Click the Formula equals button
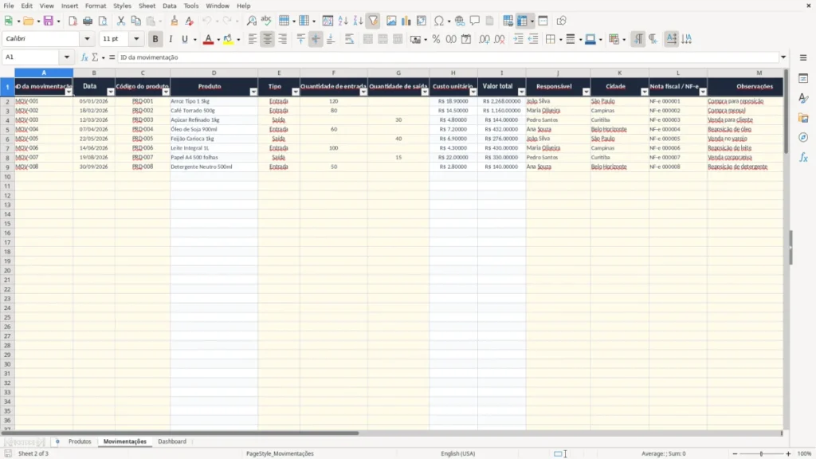 click(x=112, y=57)
